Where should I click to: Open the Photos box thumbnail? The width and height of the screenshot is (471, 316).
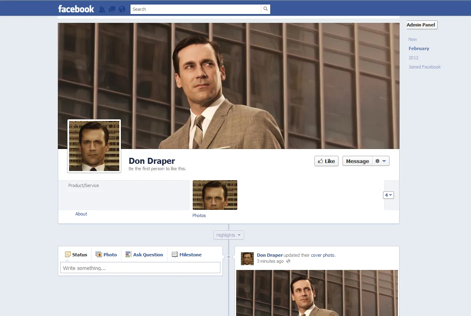(215, 195)
